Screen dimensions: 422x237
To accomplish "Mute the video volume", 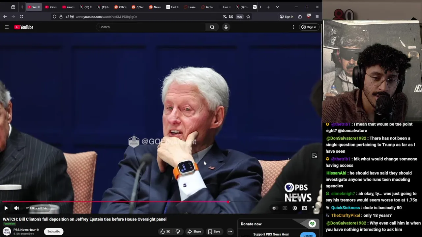I will 16,208.
